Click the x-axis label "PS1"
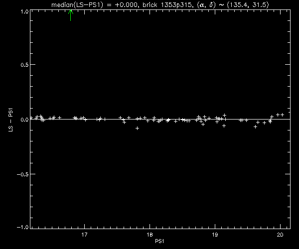This screenshot has height=249, width=299. [x=159, y=241]
